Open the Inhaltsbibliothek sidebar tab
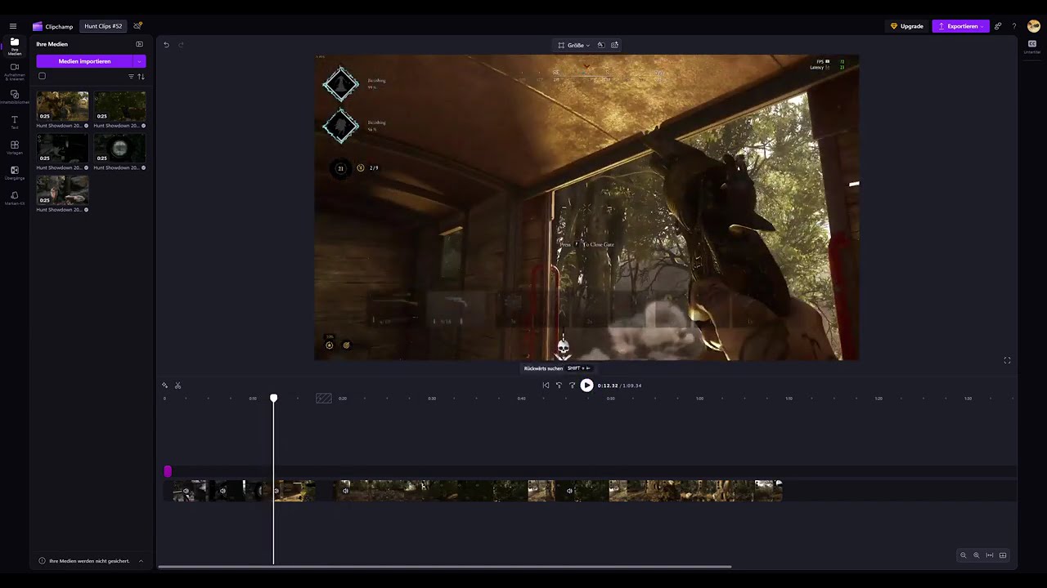 coord(15,96)
